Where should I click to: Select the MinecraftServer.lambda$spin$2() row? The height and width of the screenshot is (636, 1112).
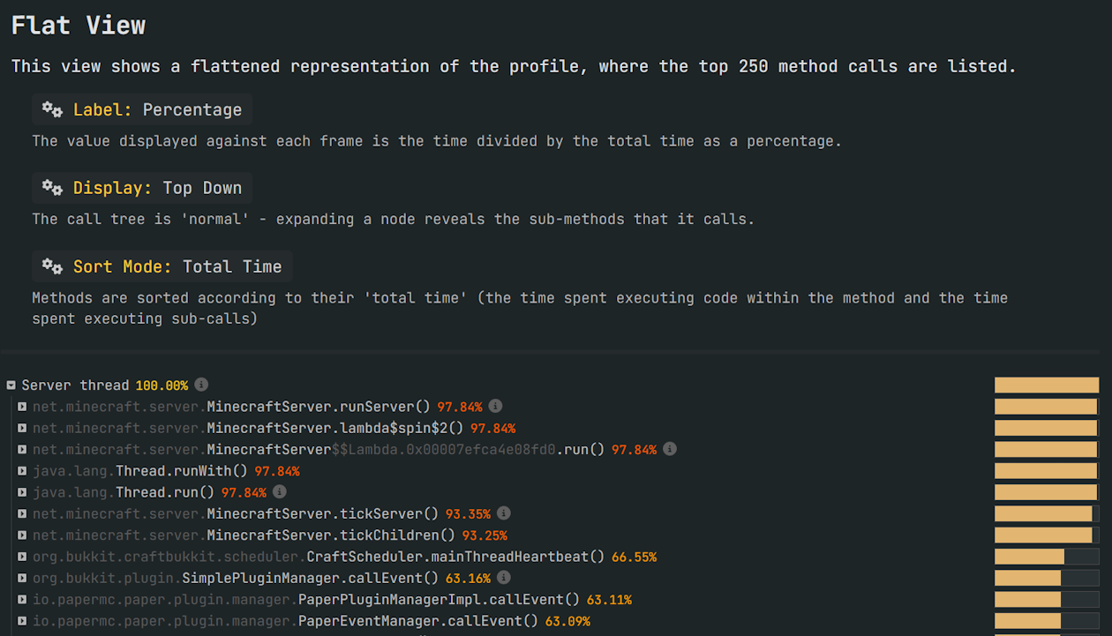click(274, 428)
